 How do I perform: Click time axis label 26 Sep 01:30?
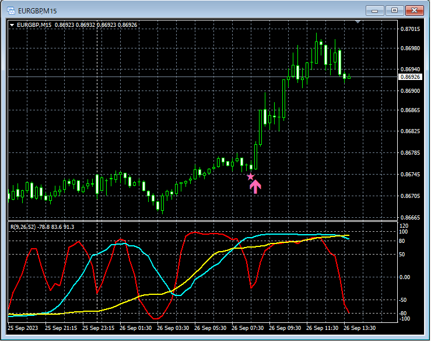136,328
